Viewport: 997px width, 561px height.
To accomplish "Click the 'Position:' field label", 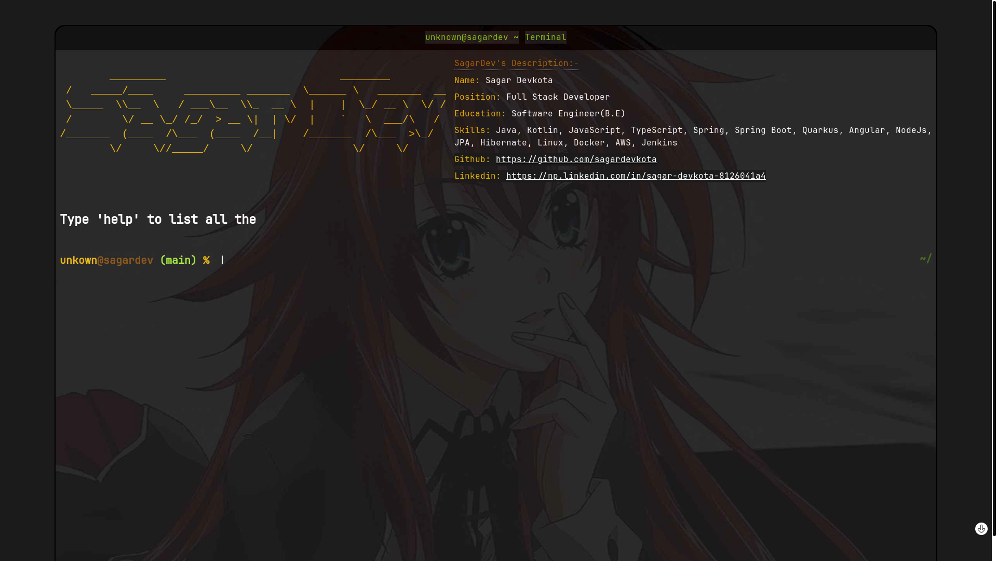I will [x=477, y=97].
